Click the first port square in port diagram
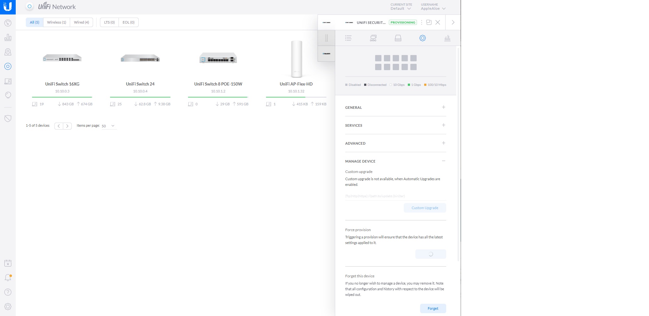649x316 pixels. coord(378,58)
